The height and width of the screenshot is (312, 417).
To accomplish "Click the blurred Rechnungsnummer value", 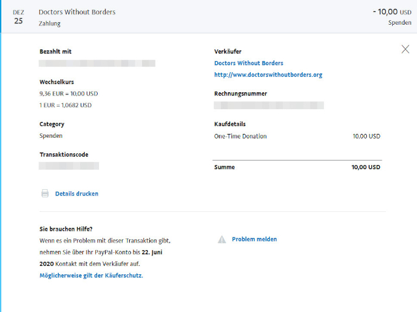I will 268,105.
